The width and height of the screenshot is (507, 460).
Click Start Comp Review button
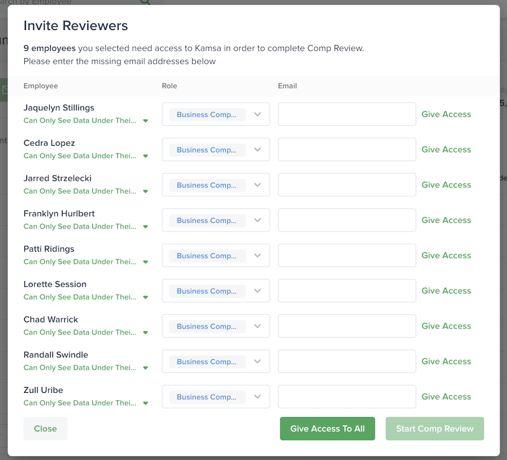(434, 429)
